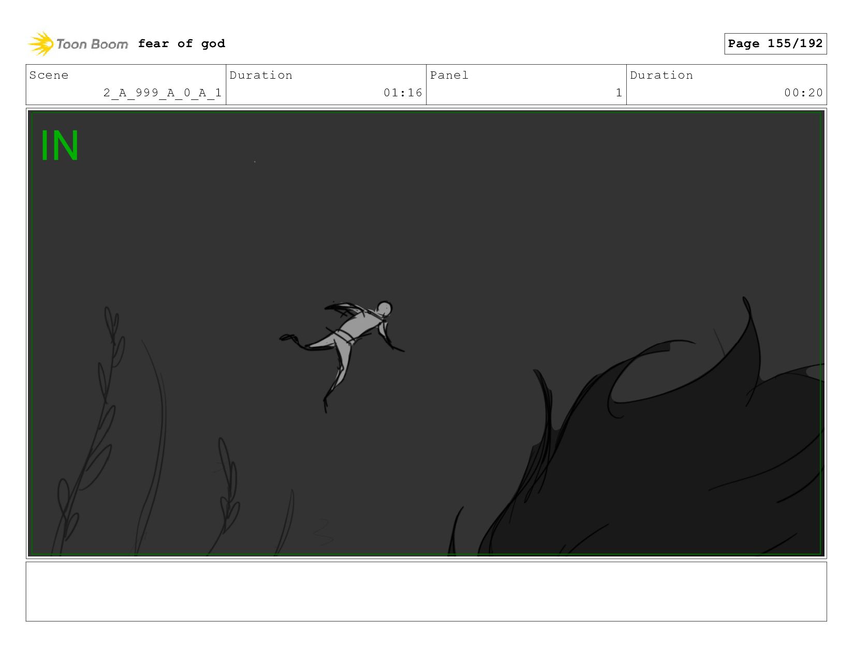This screenshot has width=854, height=660.
Task: Click the scene duration value '01:16'
Action: pos(403,93)
